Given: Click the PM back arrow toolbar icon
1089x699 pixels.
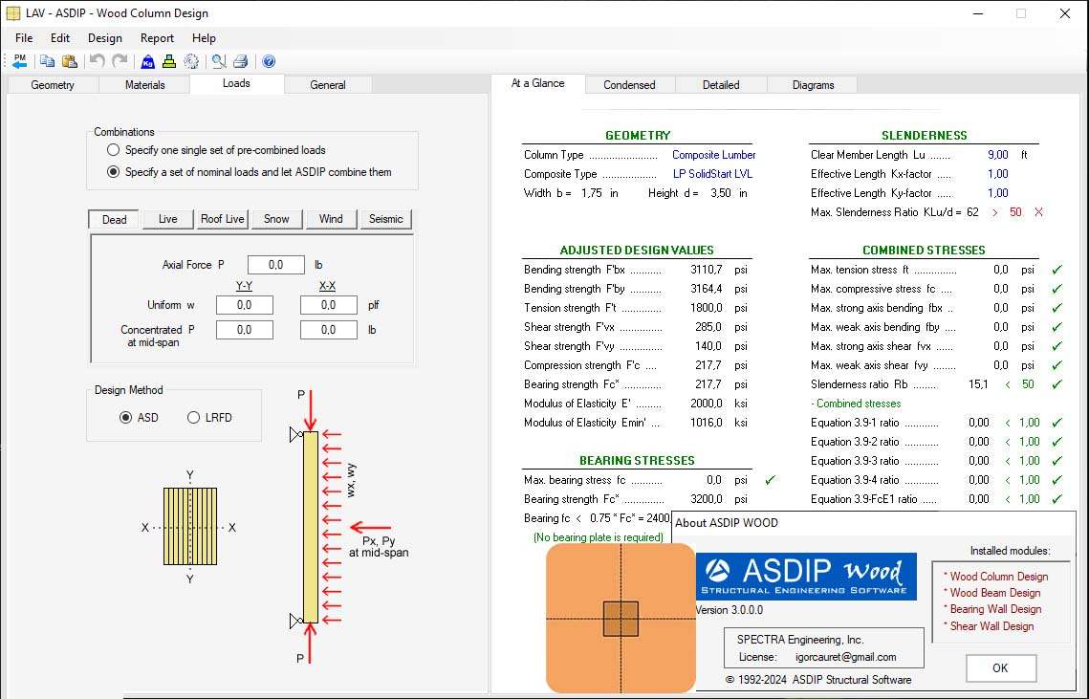Looking at the screenshot, I should pyautogui.click(x=19, y=61).
